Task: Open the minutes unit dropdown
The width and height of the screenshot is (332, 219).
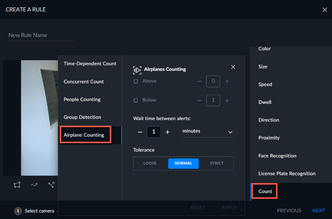Action: [x=208, y=132]
